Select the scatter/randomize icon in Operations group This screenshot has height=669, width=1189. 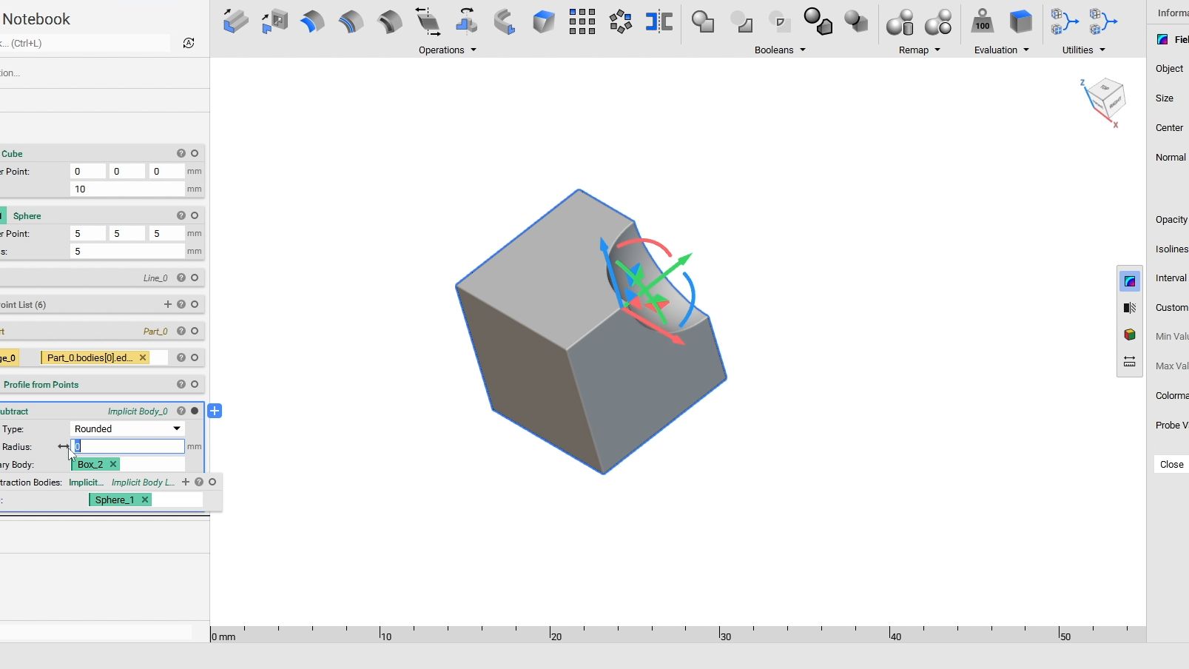620,22
